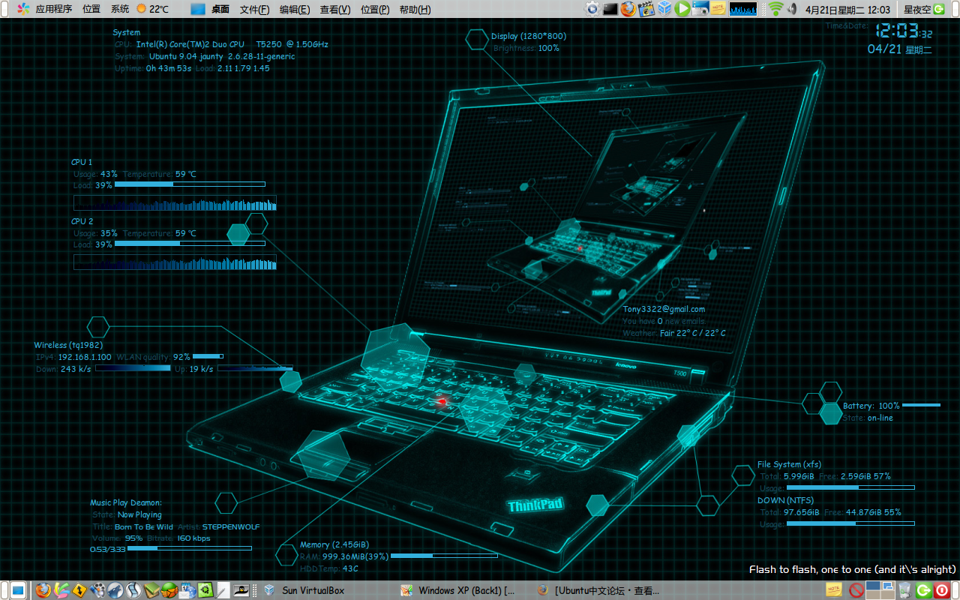Click the music playback progress bar 0:53/3:33
Screen dimensions: 960x600
coord(189,548)
